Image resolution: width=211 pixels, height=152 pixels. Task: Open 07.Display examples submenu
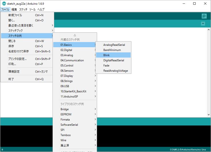pos(75,76)
